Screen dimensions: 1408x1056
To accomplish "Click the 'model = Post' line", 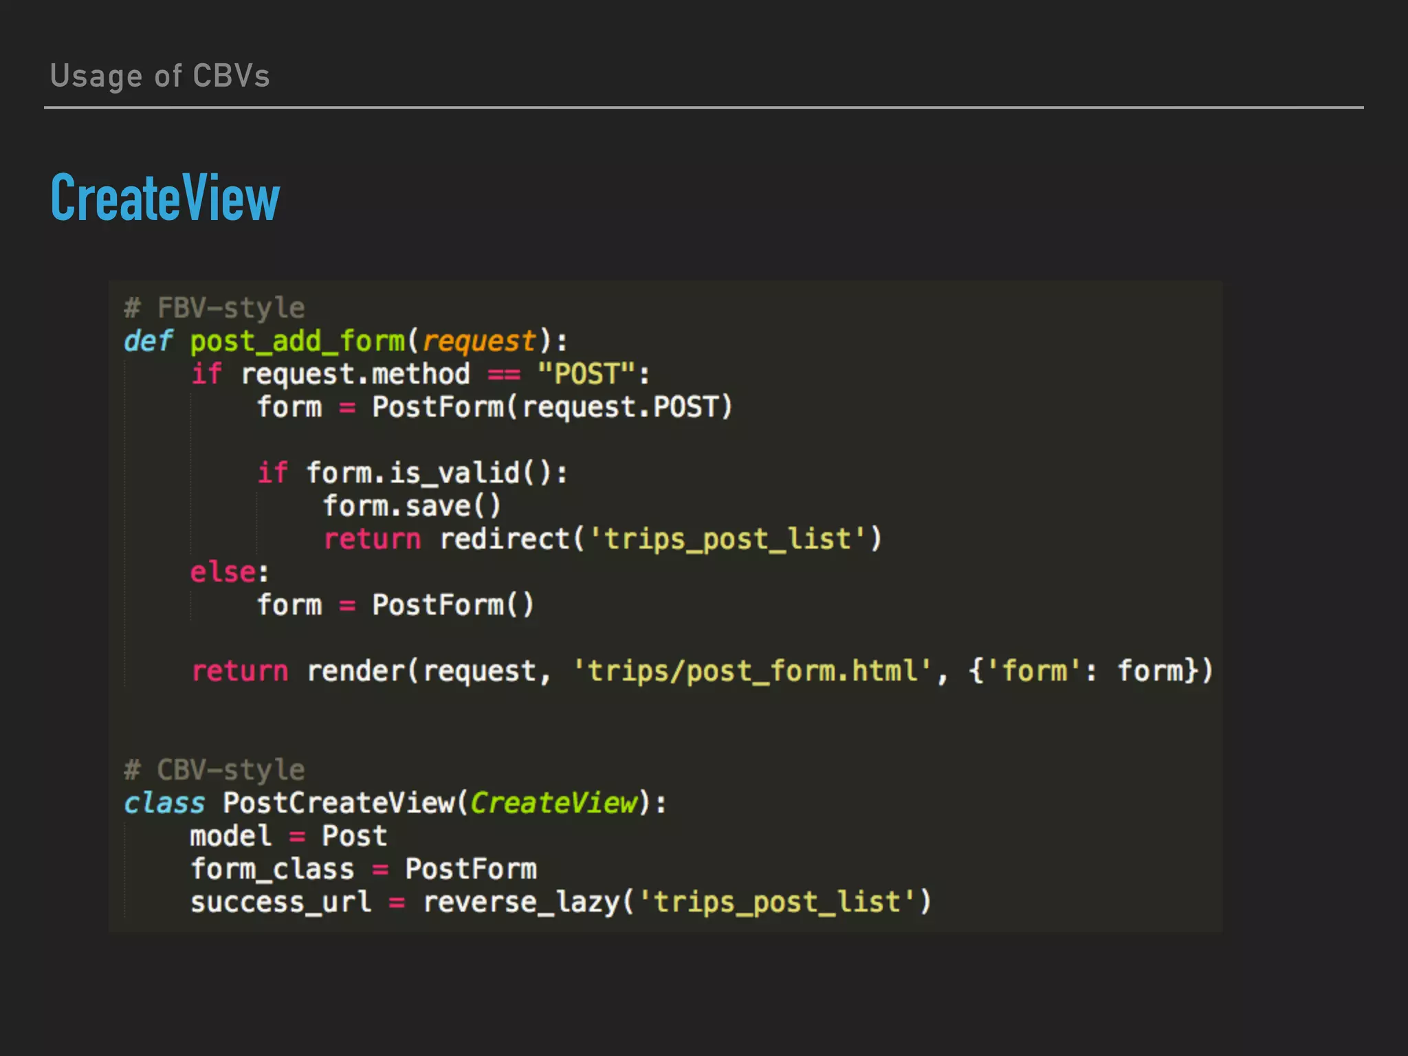I will click(x=289, y=836).
